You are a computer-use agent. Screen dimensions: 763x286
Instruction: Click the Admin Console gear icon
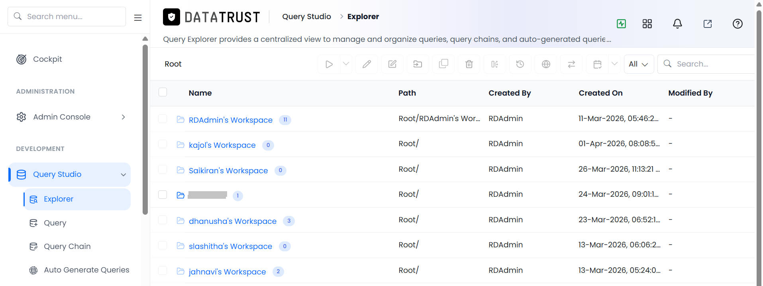pos(22,117)
